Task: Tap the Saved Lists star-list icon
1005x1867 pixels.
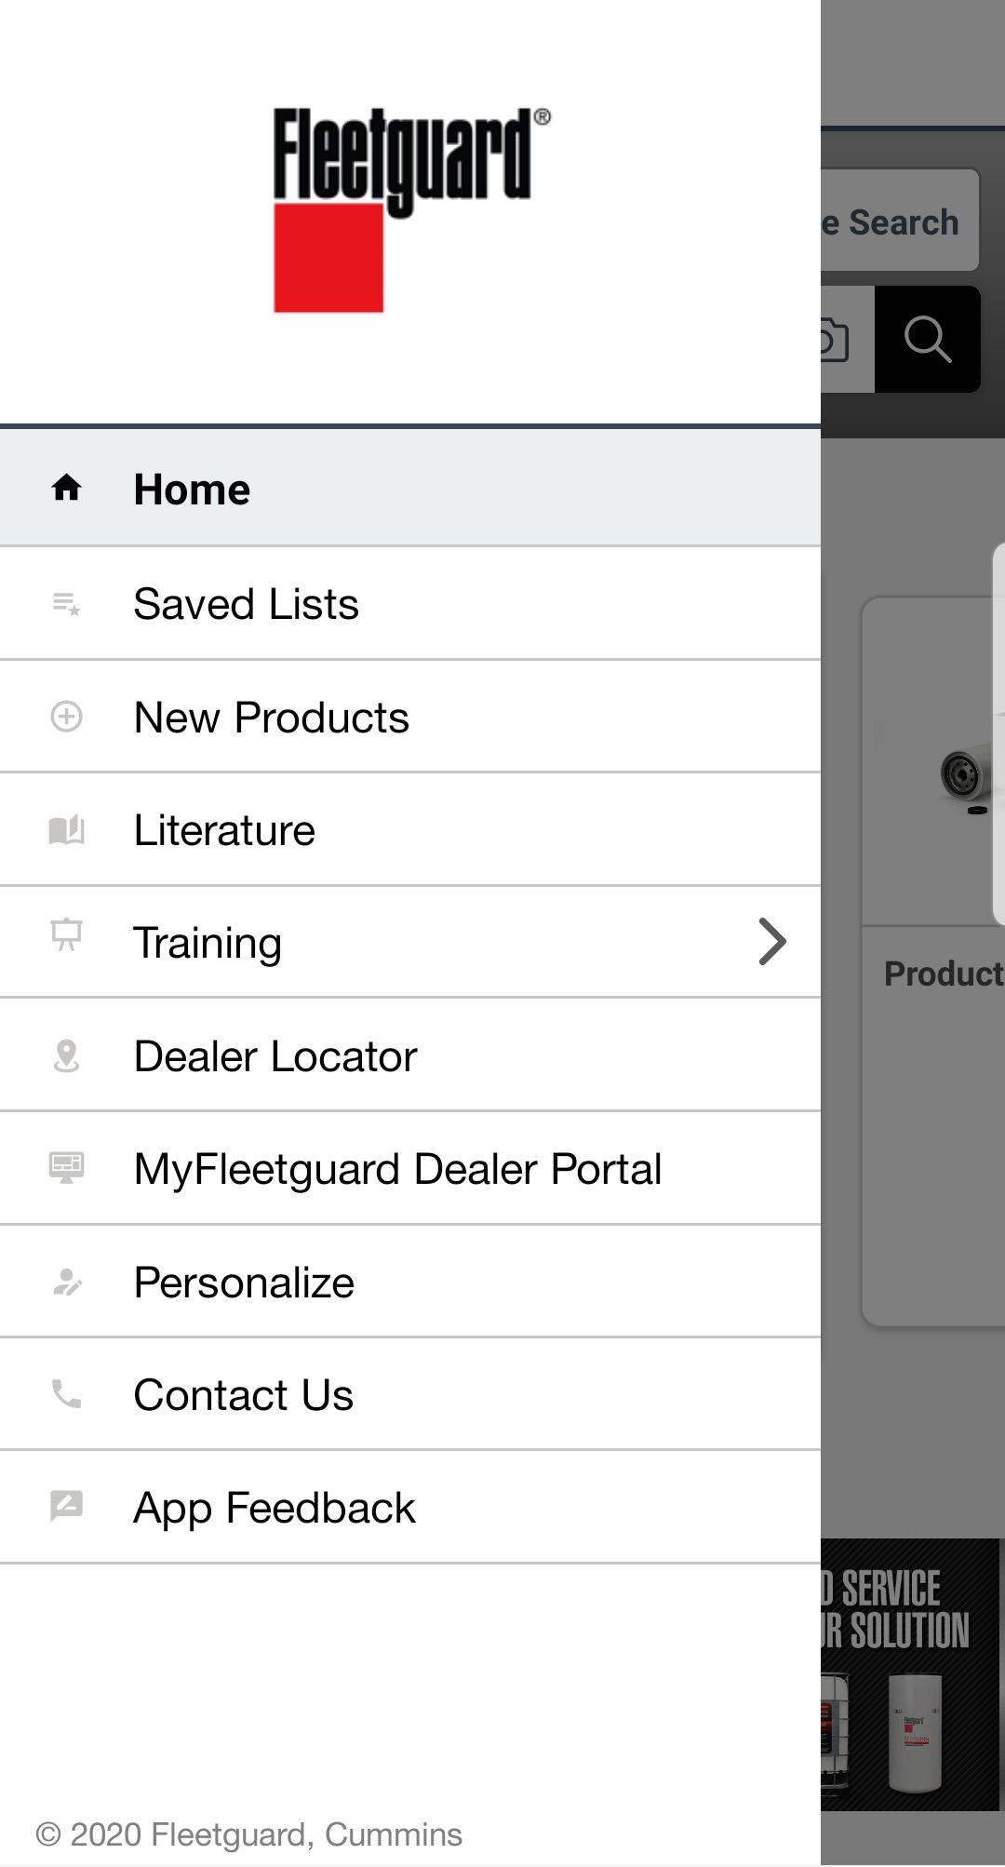Action: (x=66, y=603)
